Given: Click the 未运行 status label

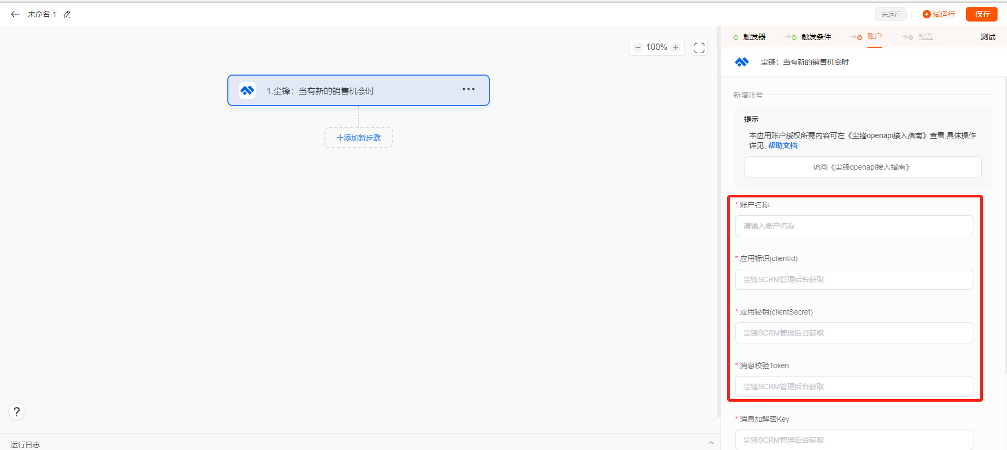Looking at the screenshot, I should point(891,14).
